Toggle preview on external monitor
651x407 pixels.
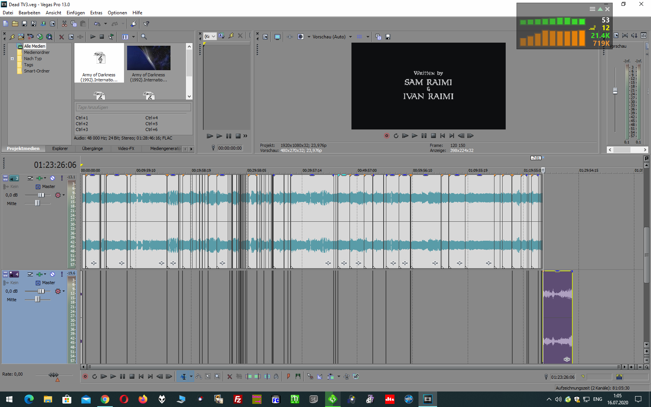point(277,37)
